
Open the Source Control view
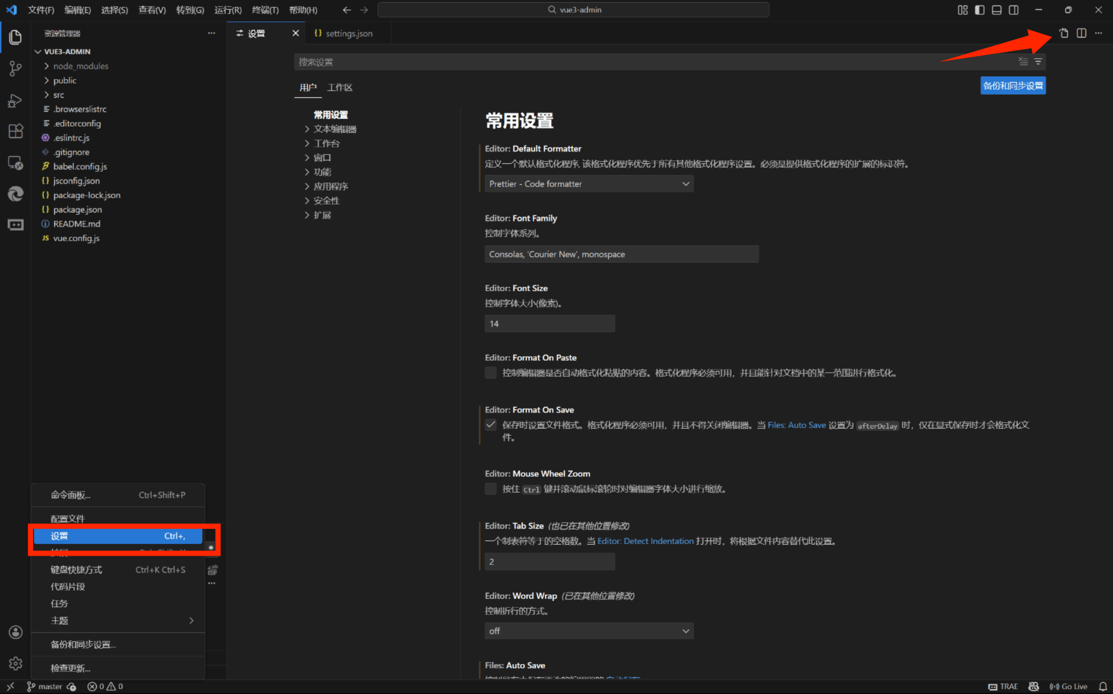[x=16, y=68]
